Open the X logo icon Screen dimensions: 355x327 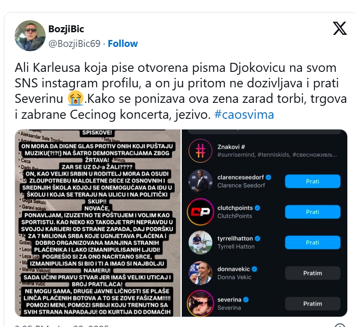click(x=340, y=28)
